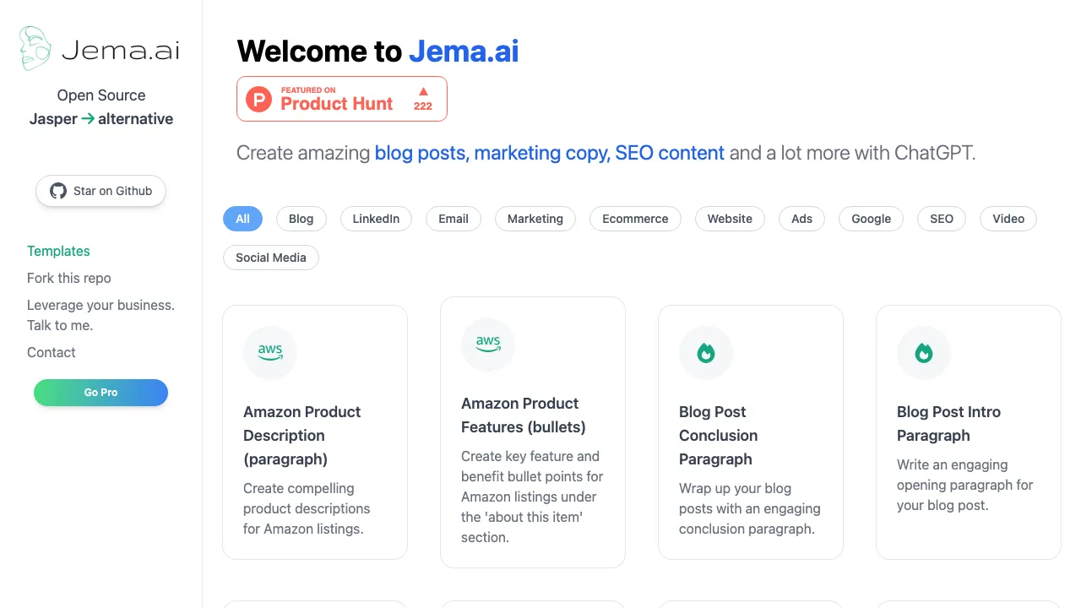Switch to the Video category
Screen dimensions: 1081x608
click(x=1008, y=219)
